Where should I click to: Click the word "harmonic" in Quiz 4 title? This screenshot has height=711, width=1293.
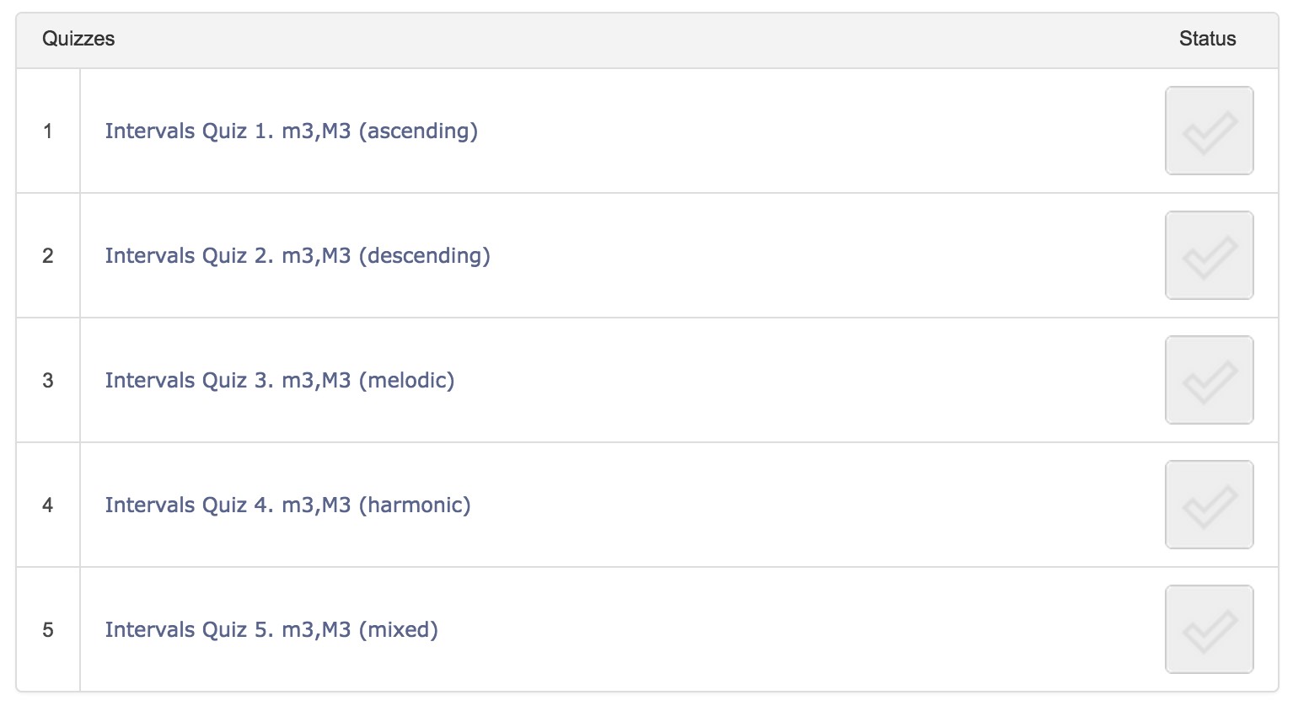pyautogui.click(x=415, y=505)
